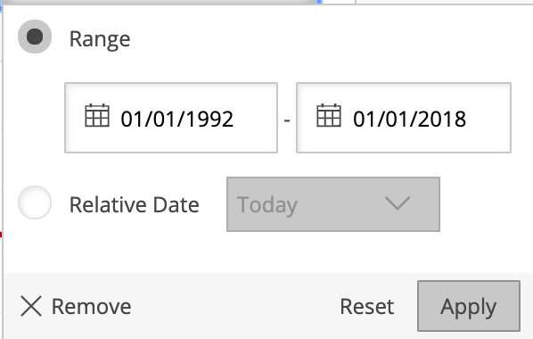Screen dimensions: 533x339
Task: Click the gray bar above the Range option
Action: pyautogui.click(x=158, y=2)
